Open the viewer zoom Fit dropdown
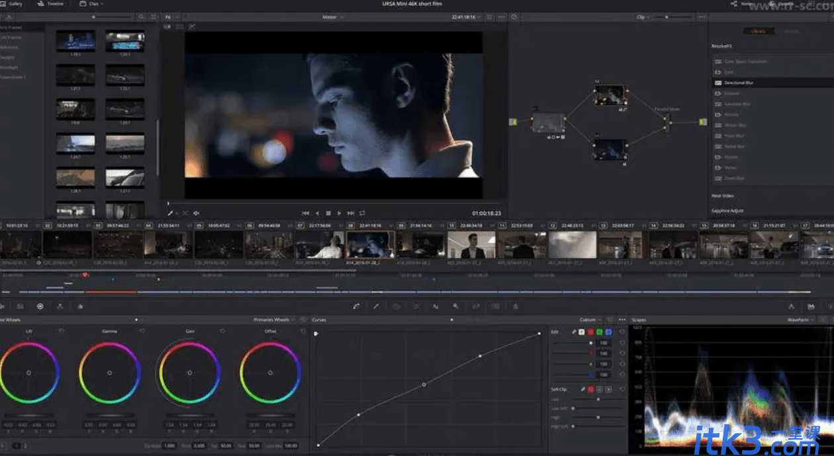Screen dimensions: 834x456 (171, 17)
